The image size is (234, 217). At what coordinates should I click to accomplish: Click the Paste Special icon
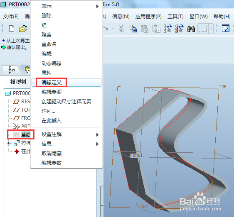pyautogui.click(x=156, y=29)
